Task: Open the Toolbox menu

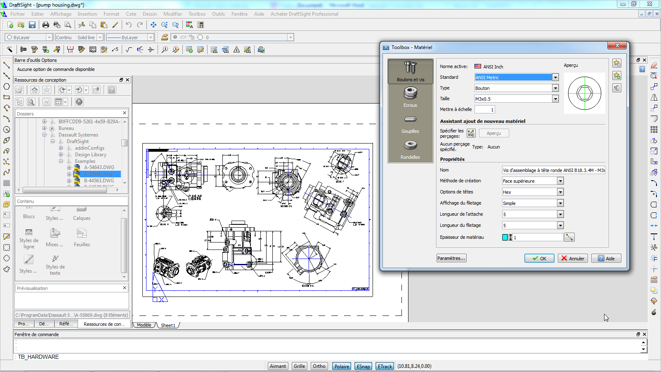Action: 197,14
